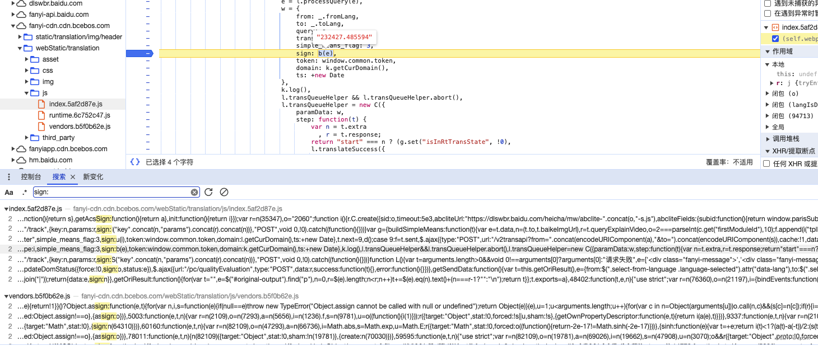This screenshot has width=818, height=346.
Task: Expand the 调用堆栈 section
Action: 766,139
